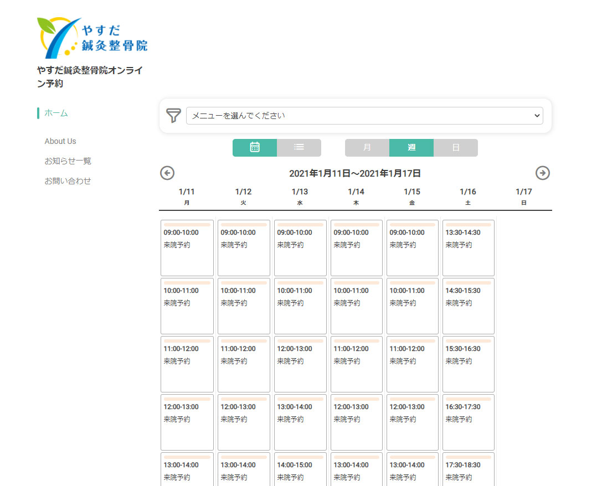Book 1/11 Monday 09:00-10:00 slot
The image size is (597, 486).
(187, 247)
